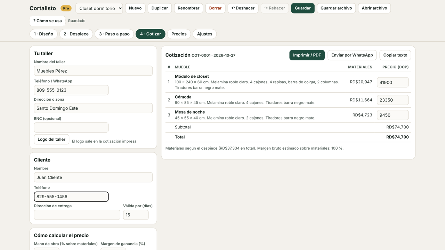The width and height of the screenshot is (445, 250).
Task: Open the '? Cómo se usa' help
Action: (x=47, y=21)
